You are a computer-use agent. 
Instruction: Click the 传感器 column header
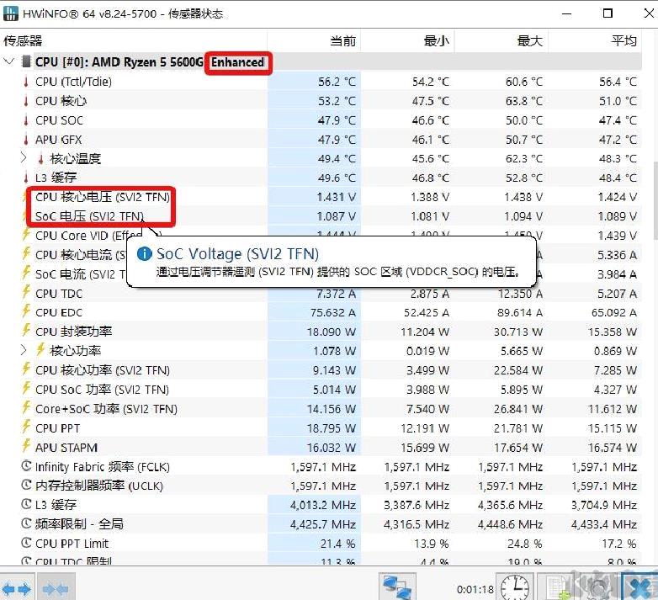click(134, 40)
